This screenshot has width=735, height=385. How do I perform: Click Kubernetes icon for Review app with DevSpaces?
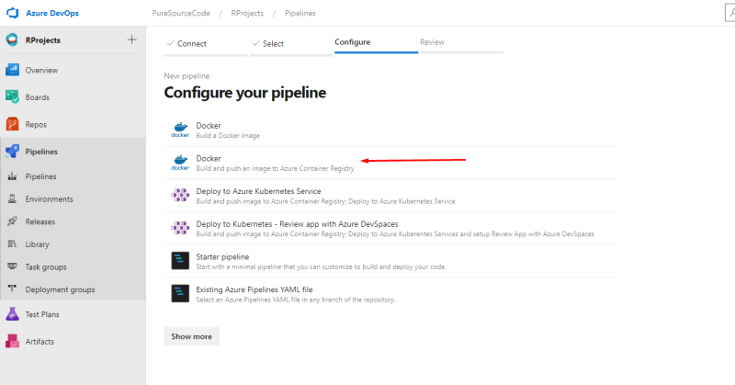180,228
